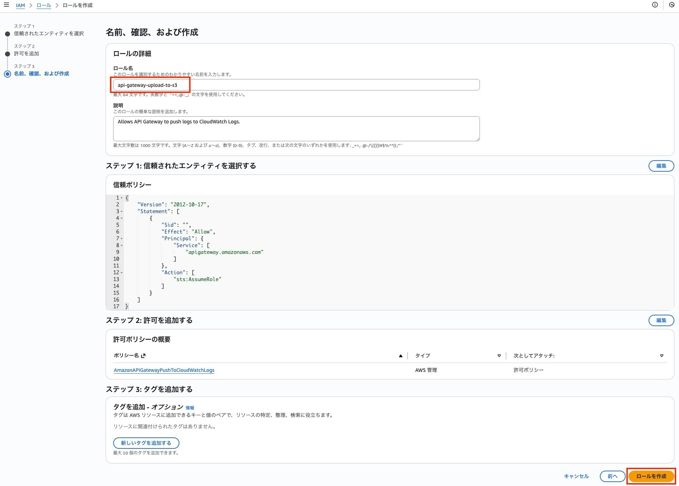The width and height of the screenshot is (679, 486).
Task: Select step 3 名前、確認、および作成
Action: tap(42, 74)
